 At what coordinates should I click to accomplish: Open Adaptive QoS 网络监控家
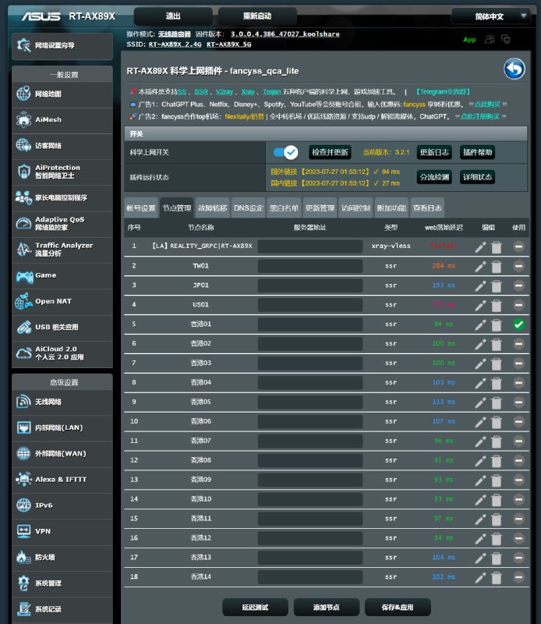[x=62, y=223]
